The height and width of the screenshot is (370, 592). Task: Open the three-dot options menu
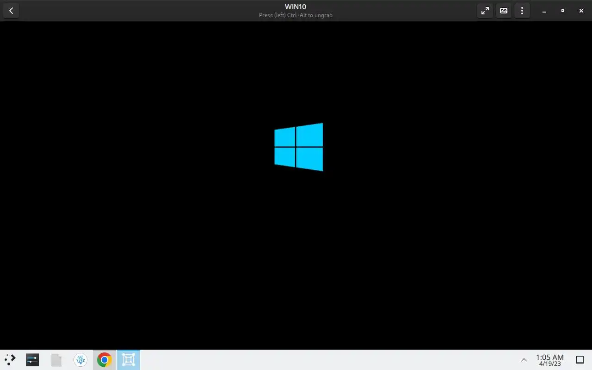pos(522,11)
